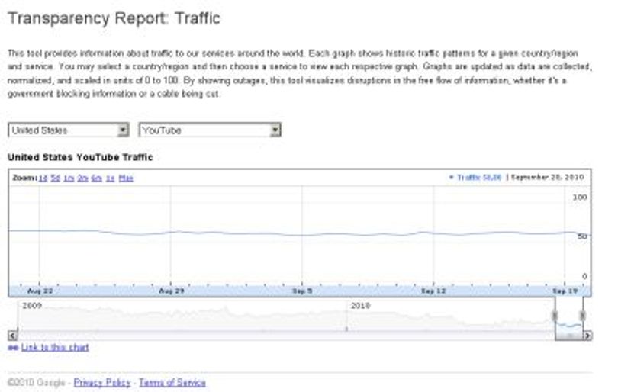Open the YouTube service dropdown
Screen dimensions: 618x392
[x=210, y=130]
